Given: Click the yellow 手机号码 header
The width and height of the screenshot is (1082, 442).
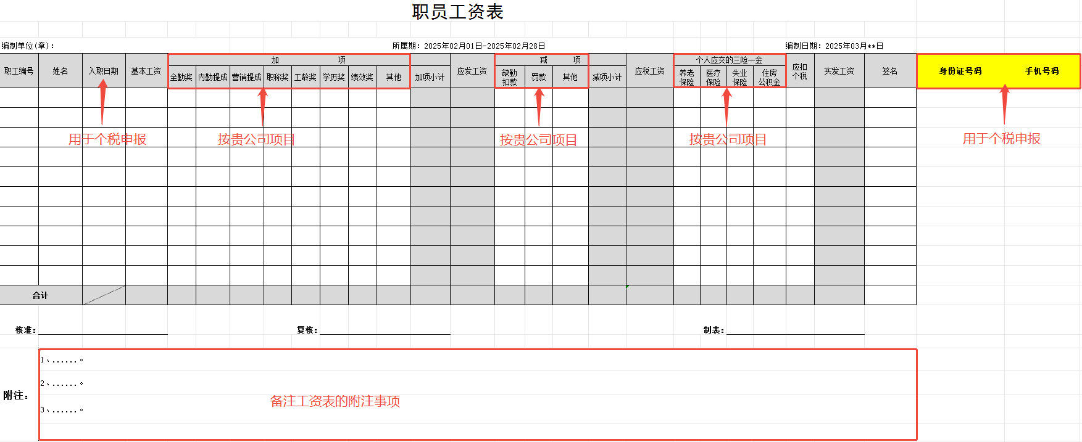Looking at the screenshot, I should click(1042, 71).
